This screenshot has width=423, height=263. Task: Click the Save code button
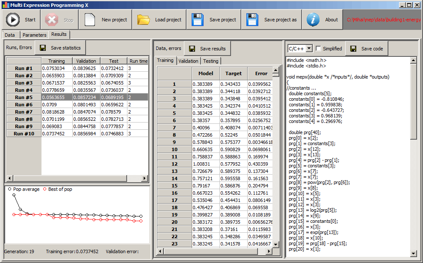[367, 49]
